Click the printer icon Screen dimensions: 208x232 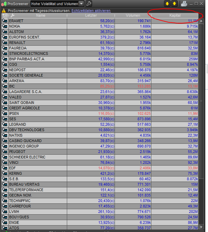click(184, 4)
